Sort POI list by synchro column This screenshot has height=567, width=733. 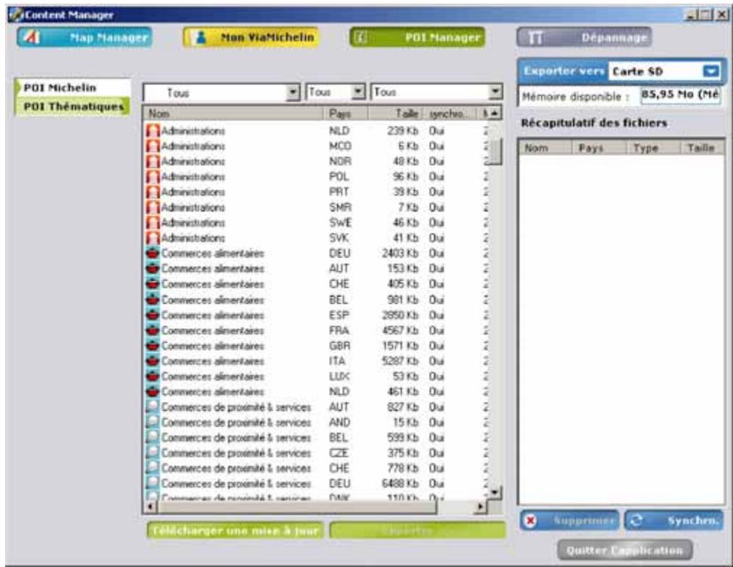pyautogui.click(x=449, y=114)
